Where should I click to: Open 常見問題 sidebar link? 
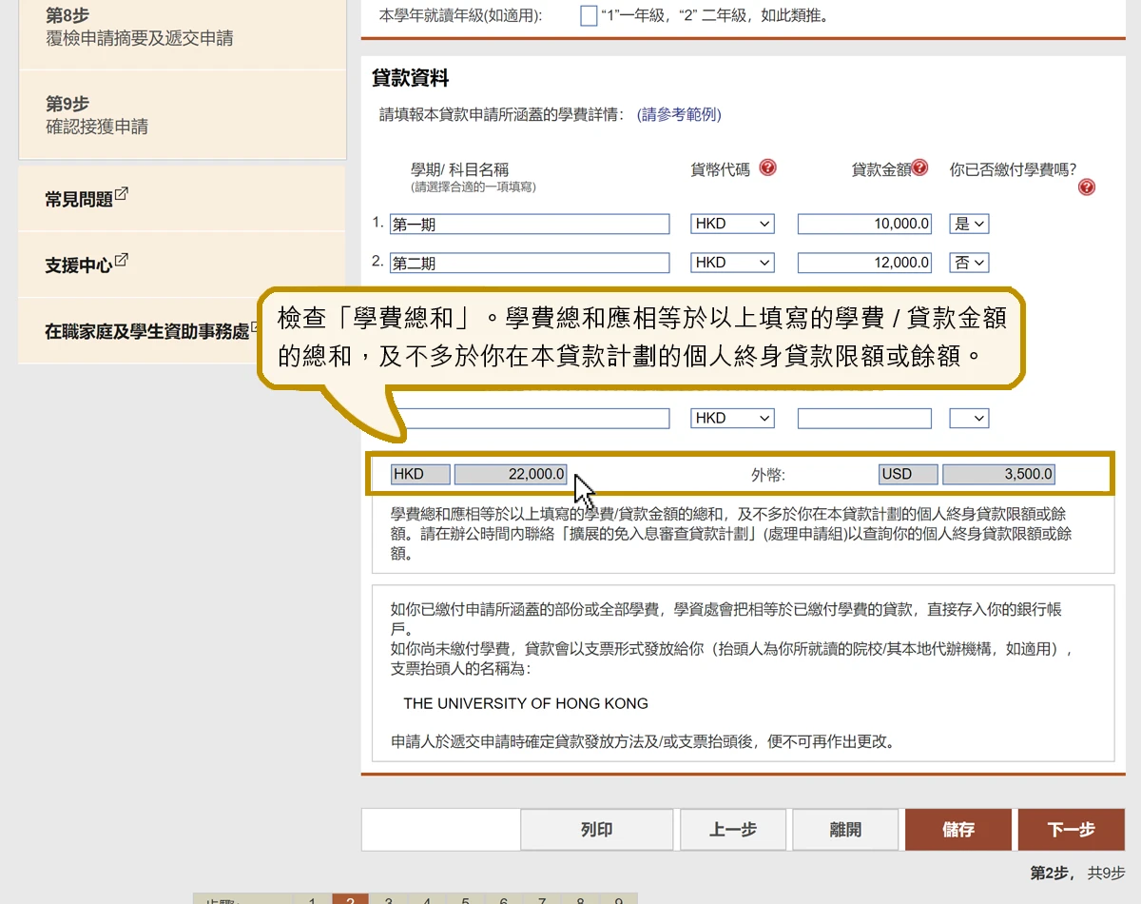coord(79,199)
